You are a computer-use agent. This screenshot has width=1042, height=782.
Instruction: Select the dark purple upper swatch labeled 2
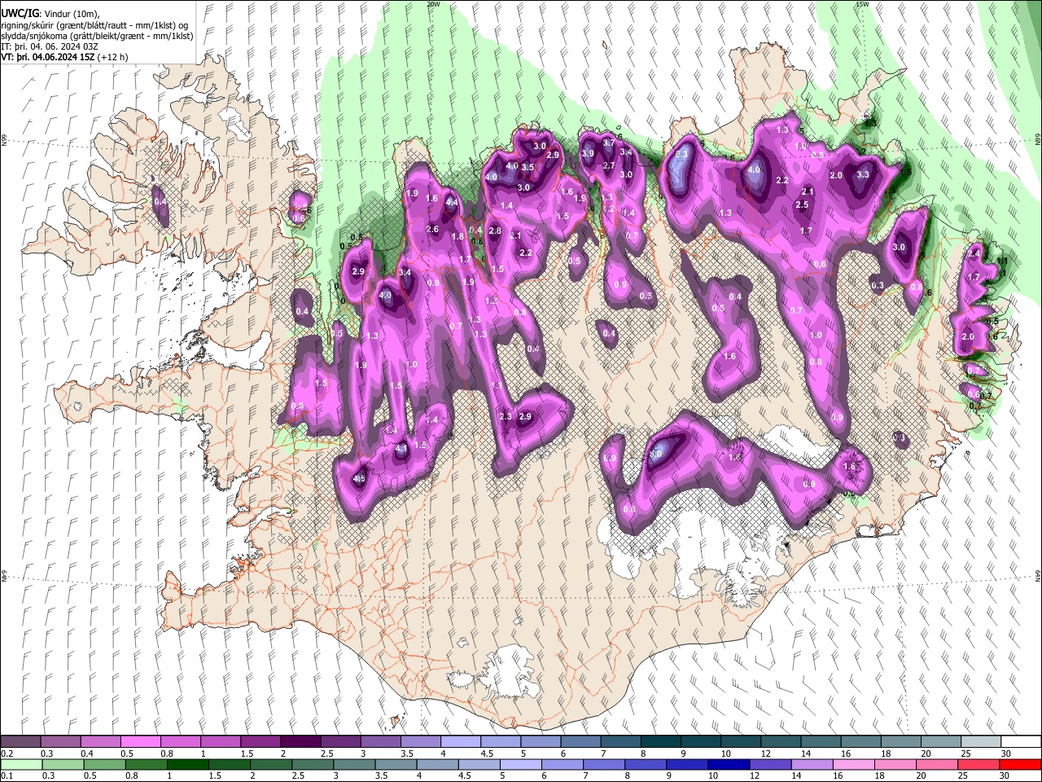[300, 742]
